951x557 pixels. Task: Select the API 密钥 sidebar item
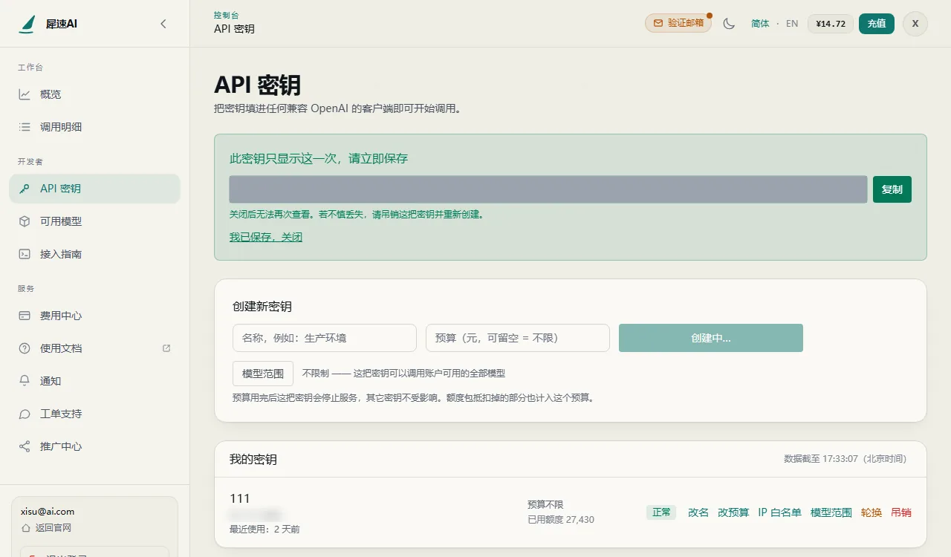coord(94,189)
